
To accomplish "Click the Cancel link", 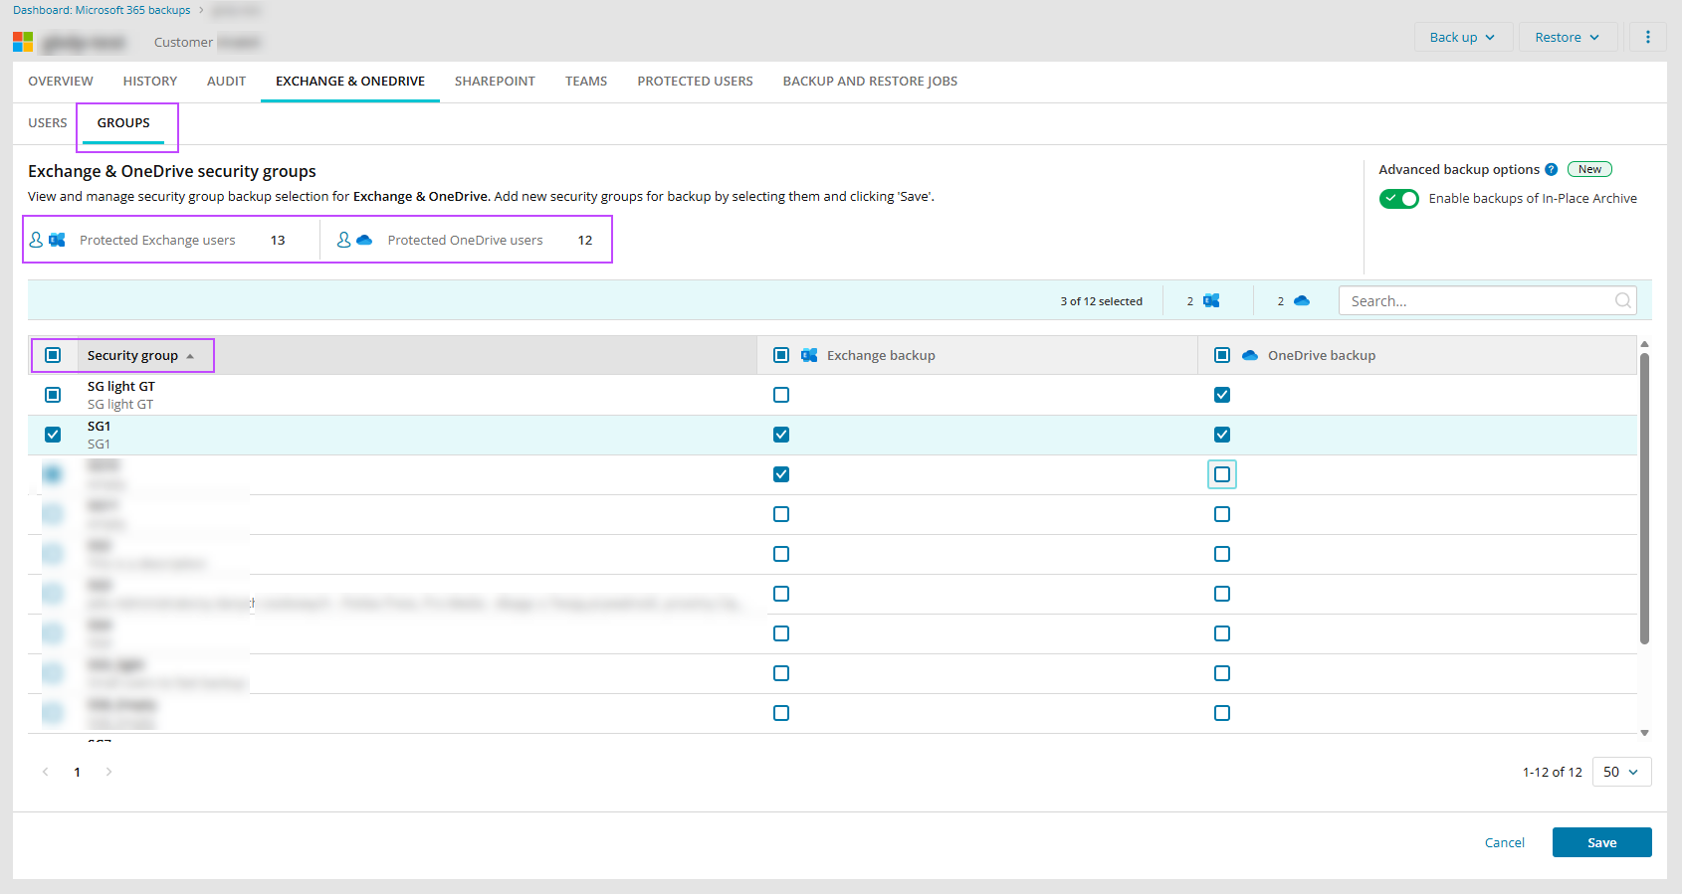I will coord(1504,842).
